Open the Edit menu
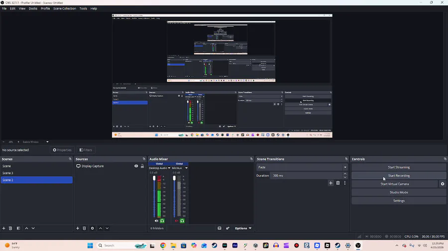 (12, 8)
